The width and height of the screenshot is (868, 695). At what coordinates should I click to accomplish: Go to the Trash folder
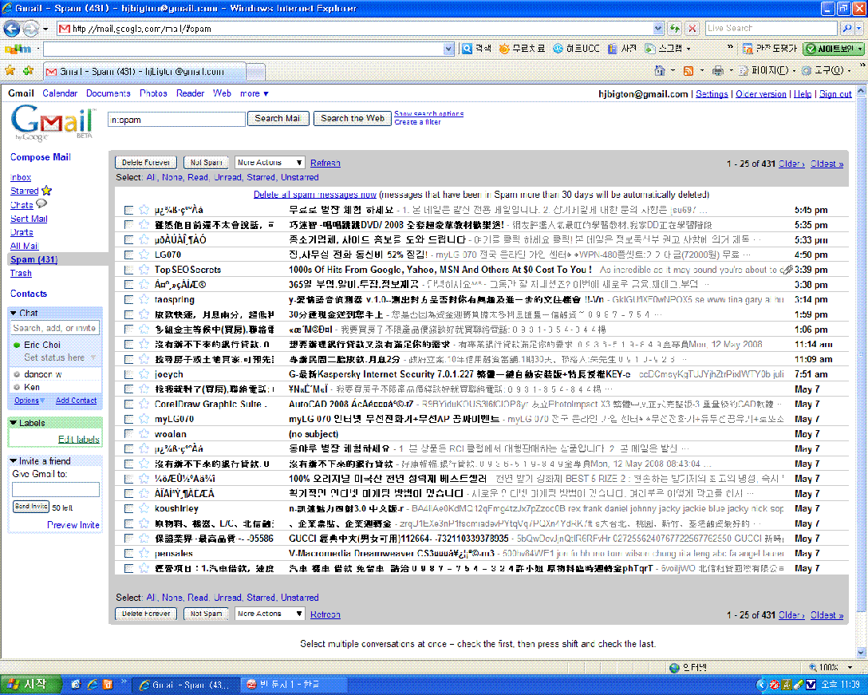pos(21,273)
